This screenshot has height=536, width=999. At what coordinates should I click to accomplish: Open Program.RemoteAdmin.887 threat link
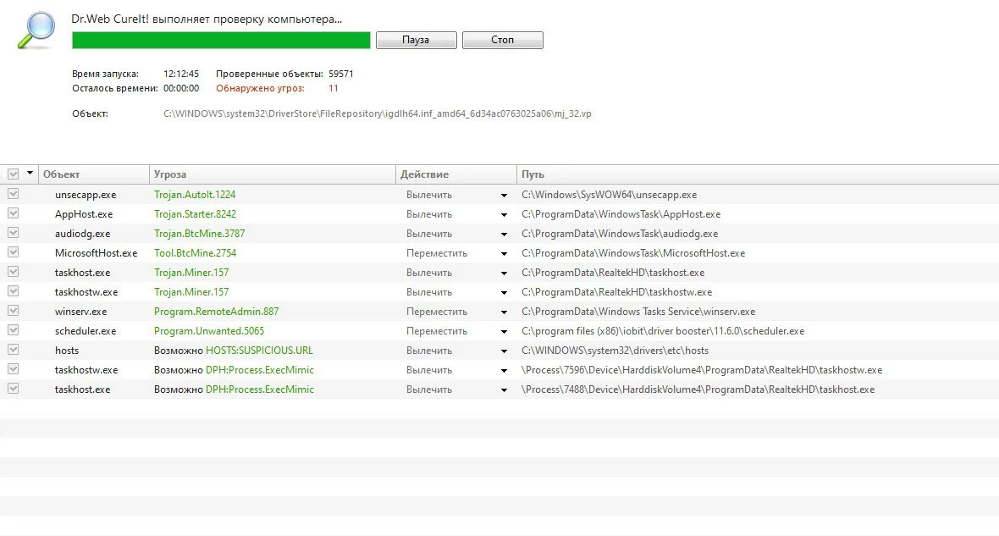[x=216, y=312]
